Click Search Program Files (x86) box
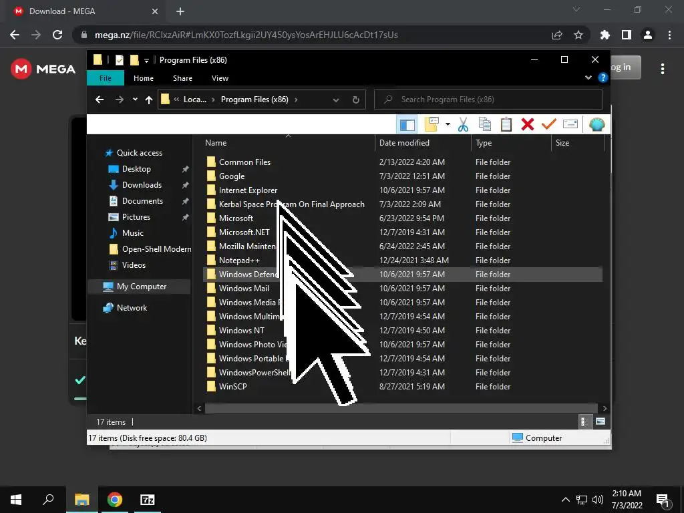The image size is (684, 513). (x=488, y=100)
